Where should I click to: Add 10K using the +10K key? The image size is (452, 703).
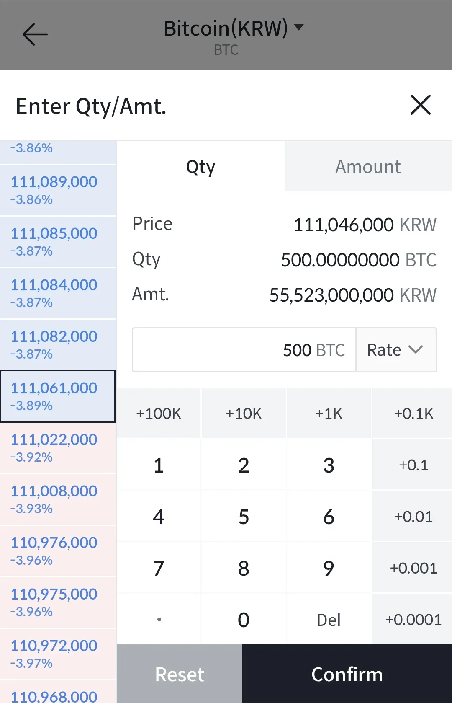(x=244, y=414)
